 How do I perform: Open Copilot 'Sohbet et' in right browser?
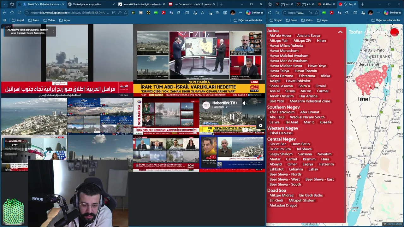click(392, 13)
